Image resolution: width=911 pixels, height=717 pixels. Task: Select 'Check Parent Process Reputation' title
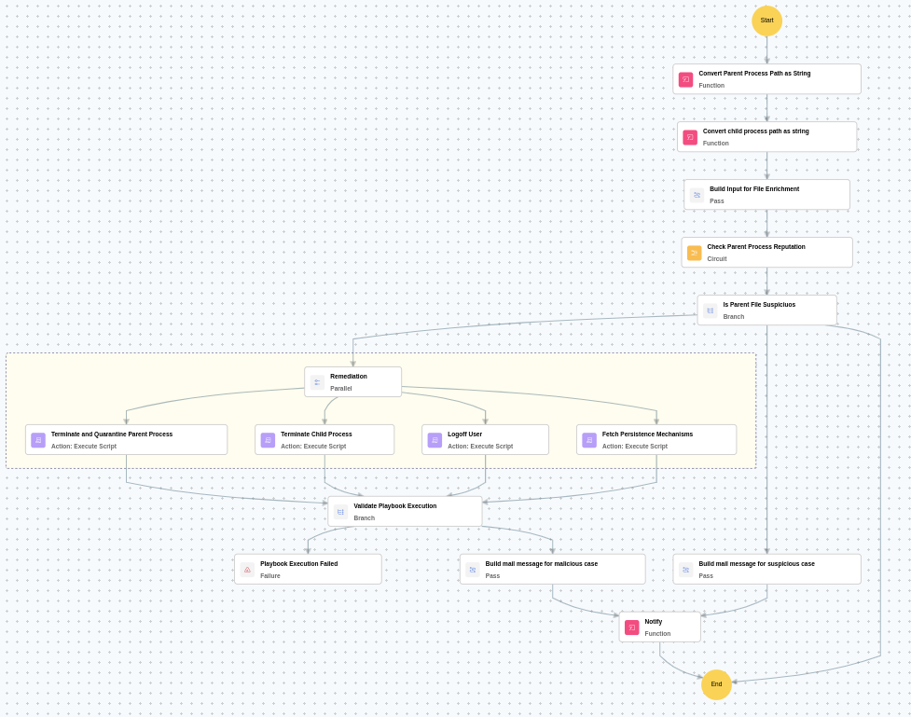[756, 247]
